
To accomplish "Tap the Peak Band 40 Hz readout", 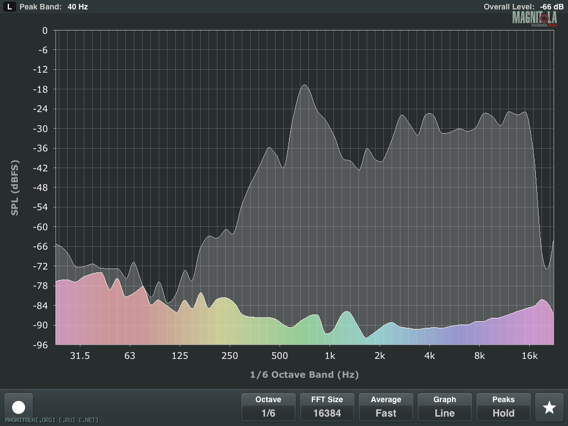I will coord(53,7).
